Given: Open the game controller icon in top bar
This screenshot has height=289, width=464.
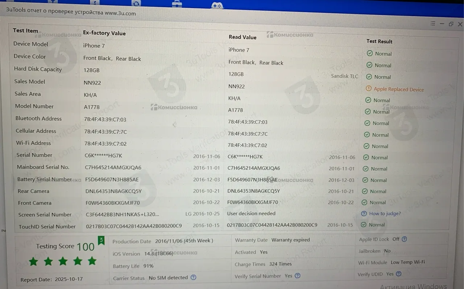Looking at the screenshot, I should 217,5.
